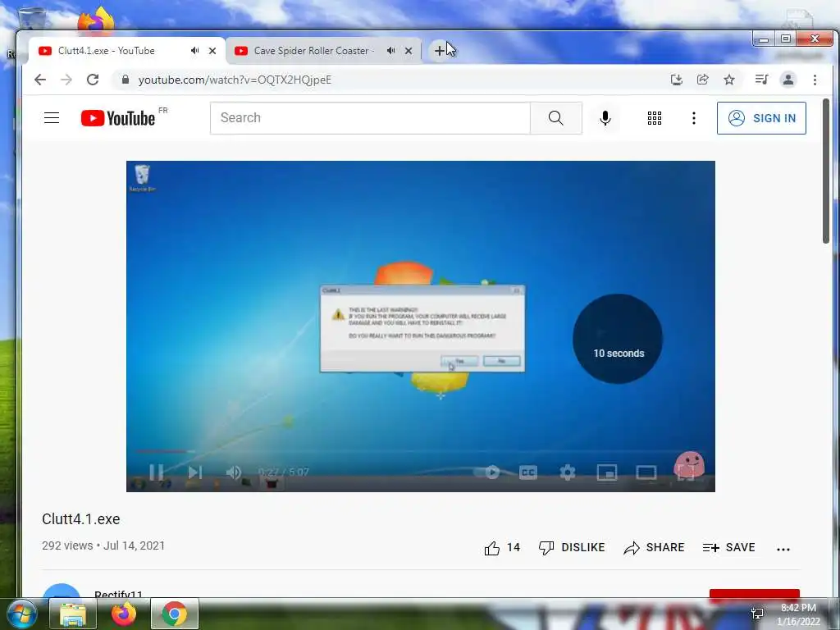Open the Chrome three-dot menu
The image size is (840, 630).
(x=815, y=80)
